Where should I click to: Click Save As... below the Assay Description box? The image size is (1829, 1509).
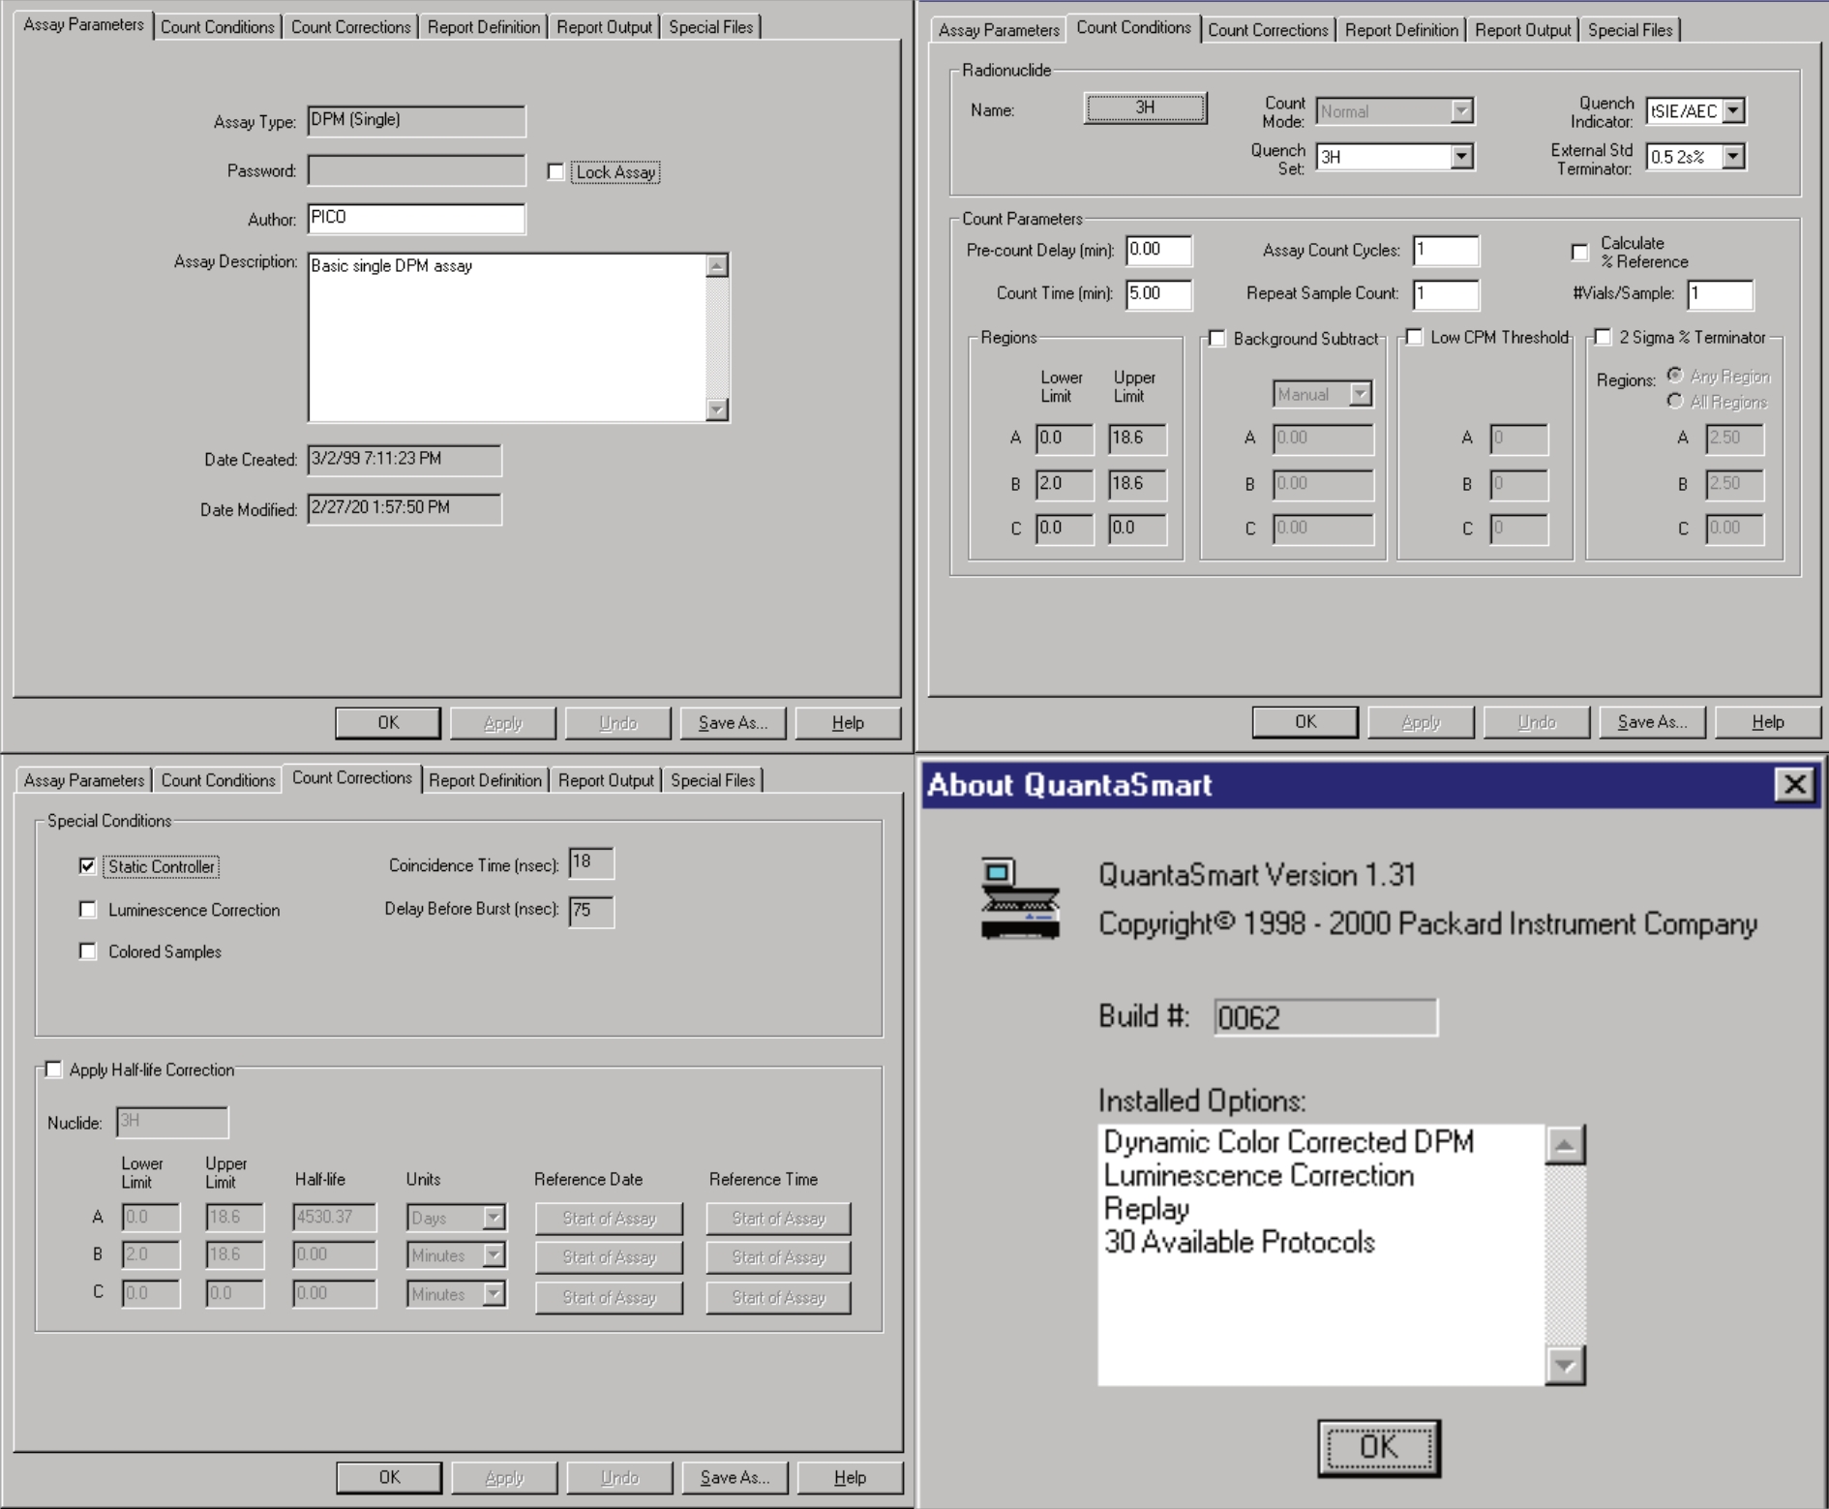[x=733, y=723]
